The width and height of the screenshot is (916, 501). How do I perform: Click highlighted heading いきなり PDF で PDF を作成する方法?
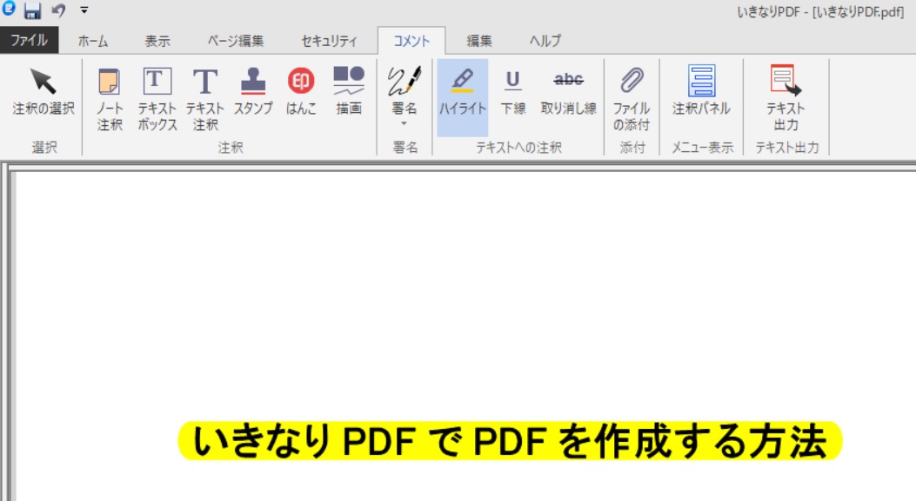[510, 441]
